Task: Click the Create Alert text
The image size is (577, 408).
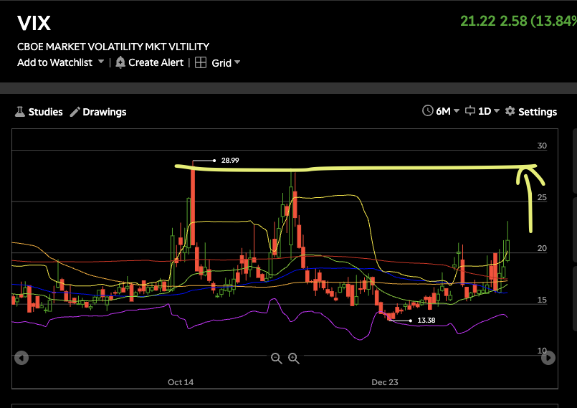Action: [156, 62]
